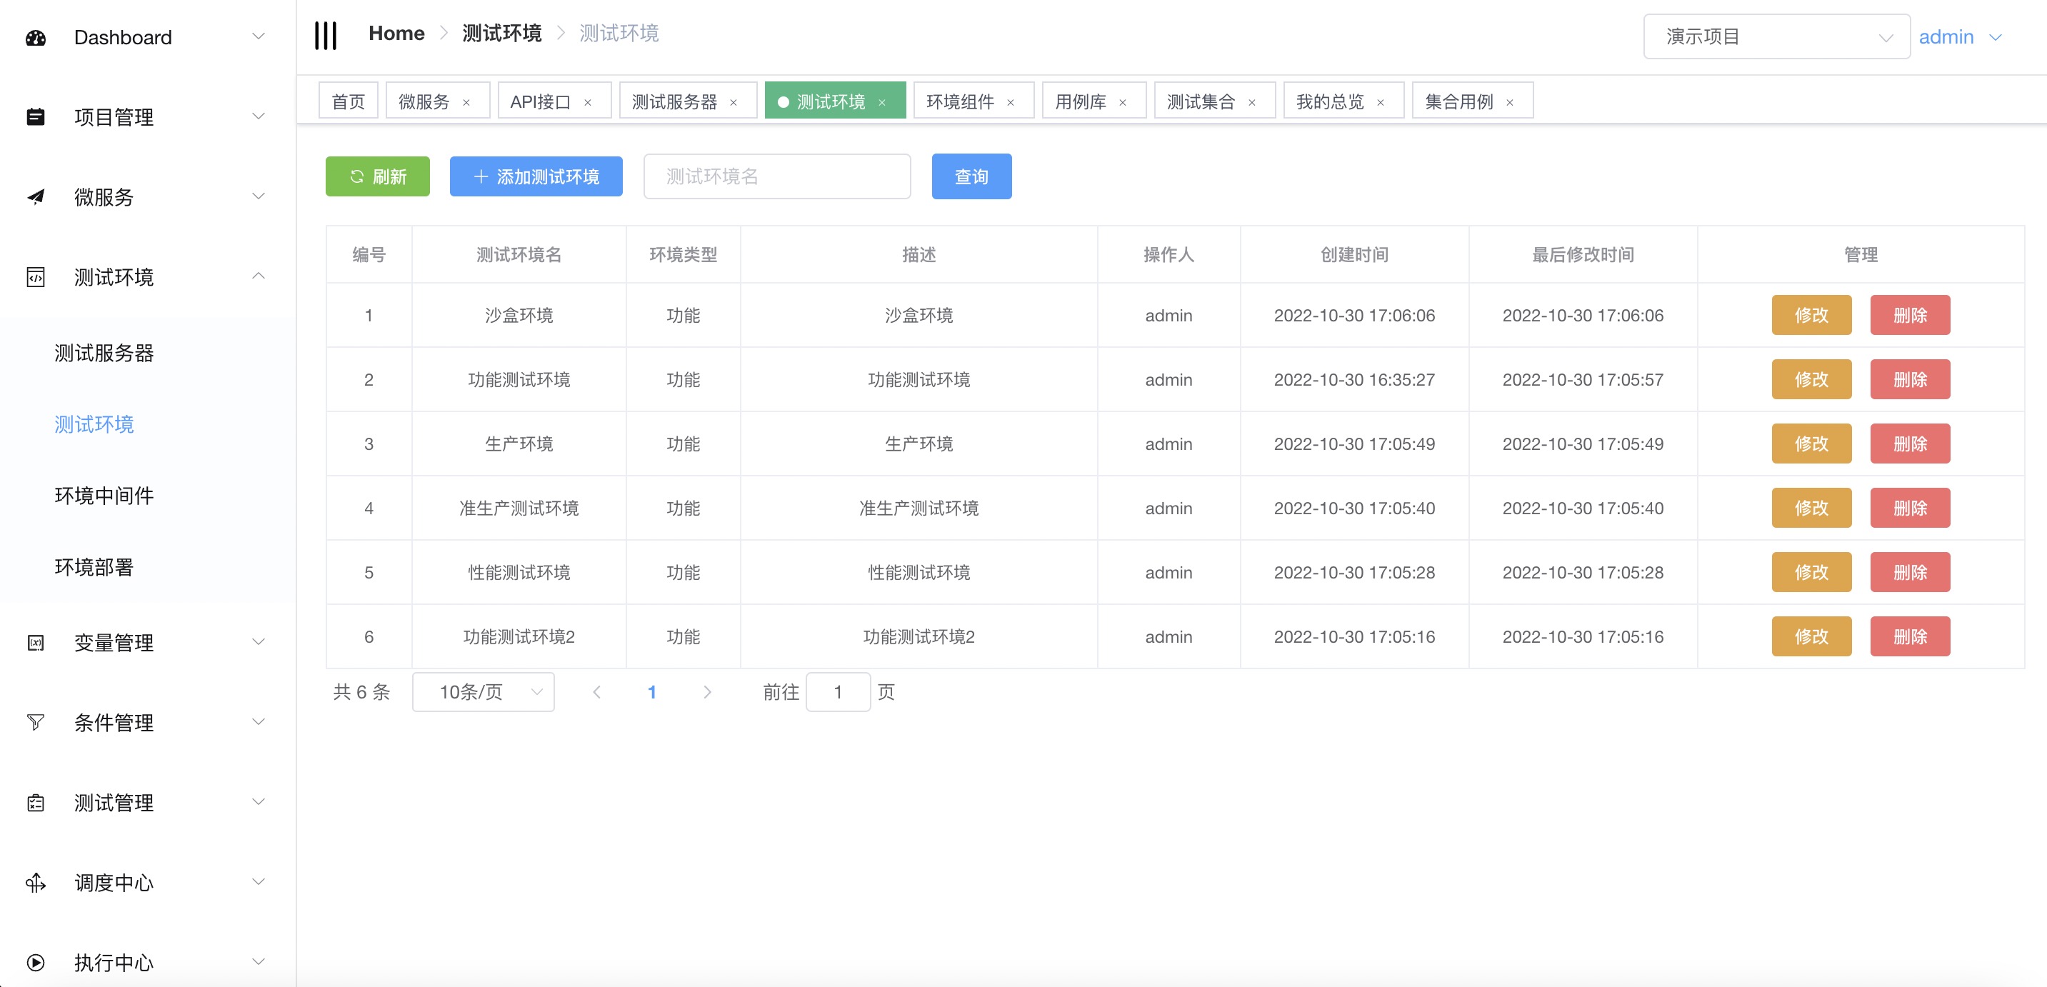Image resolution: width=2047 pixels, height=987 pixels.
Task: Click the Dashboard gauge icon
Action: tap(36, 37)
